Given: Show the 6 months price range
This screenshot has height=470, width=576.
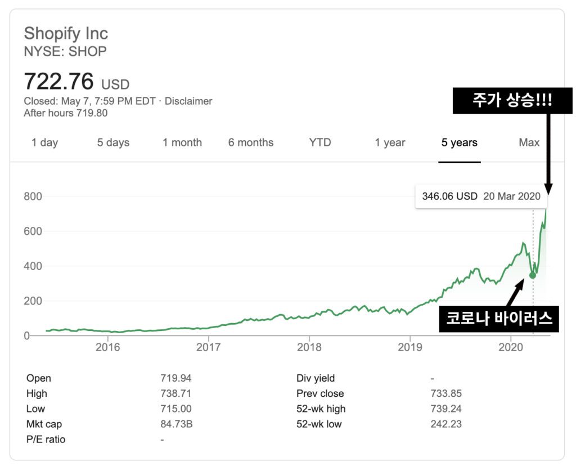Looking at the screenshot, I should coord(251,143).
